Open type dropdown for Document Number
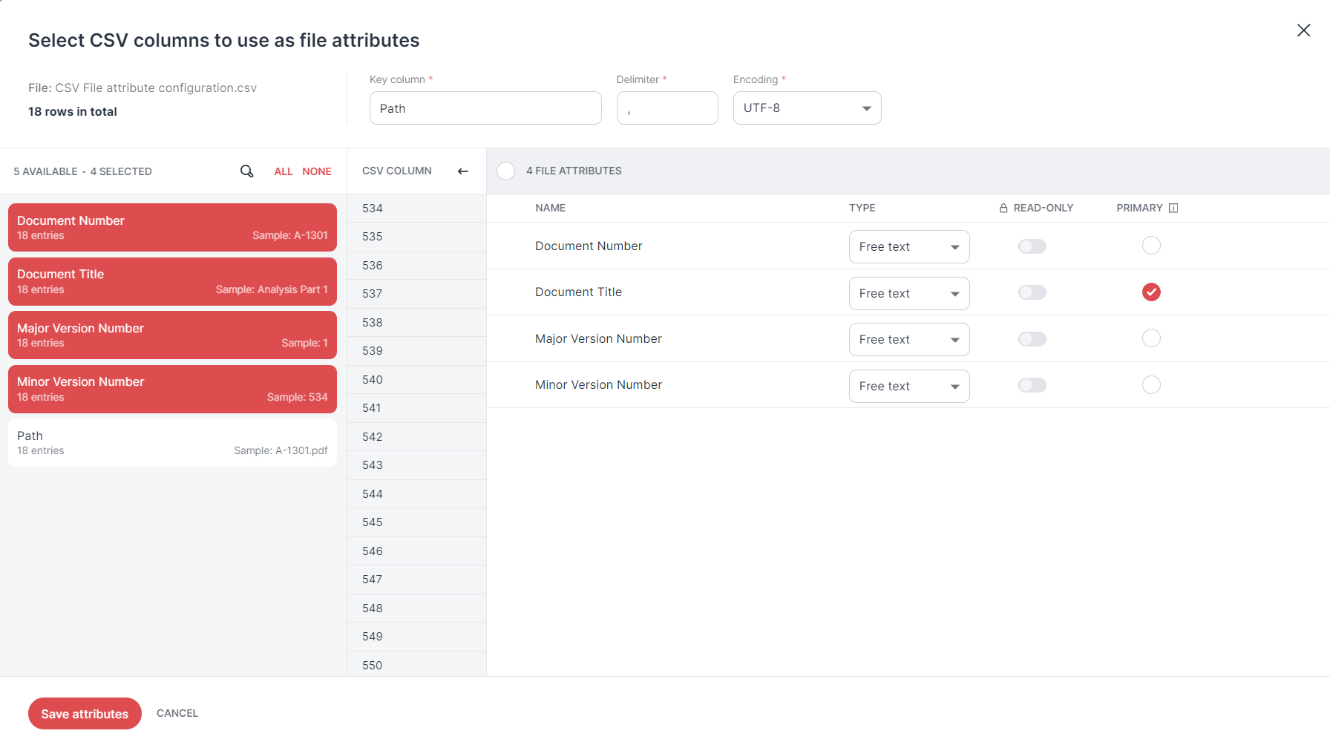The height and width of the screenshot is (745, 1330). [x=909, y=247]
